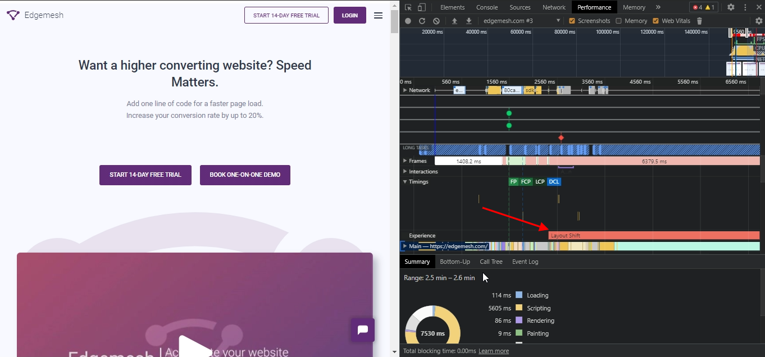This screenshot has height=357, width=765.
Task: Activate the inspect element picker icon
Action: point(408,7)
